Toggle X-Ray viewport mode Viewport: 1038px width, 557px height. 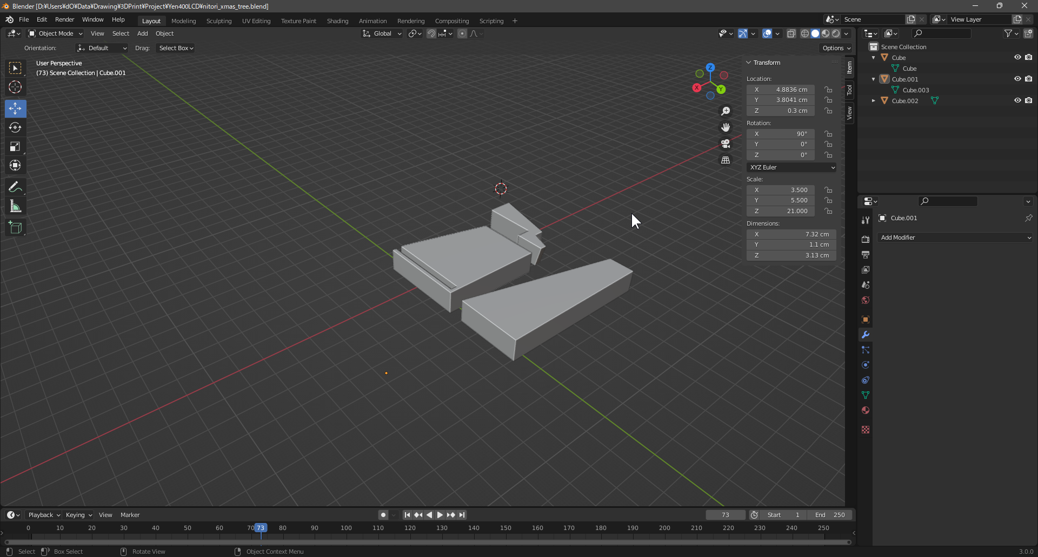point(791,33)
